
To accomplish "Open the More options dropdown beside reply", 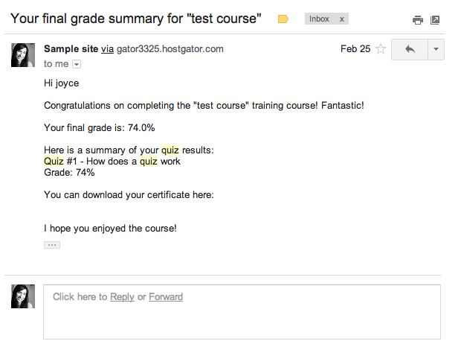I will click(x=436, y=49).
